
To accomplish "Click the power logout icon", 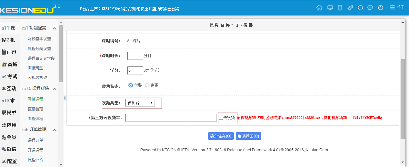I will click(x=381, y=8).
